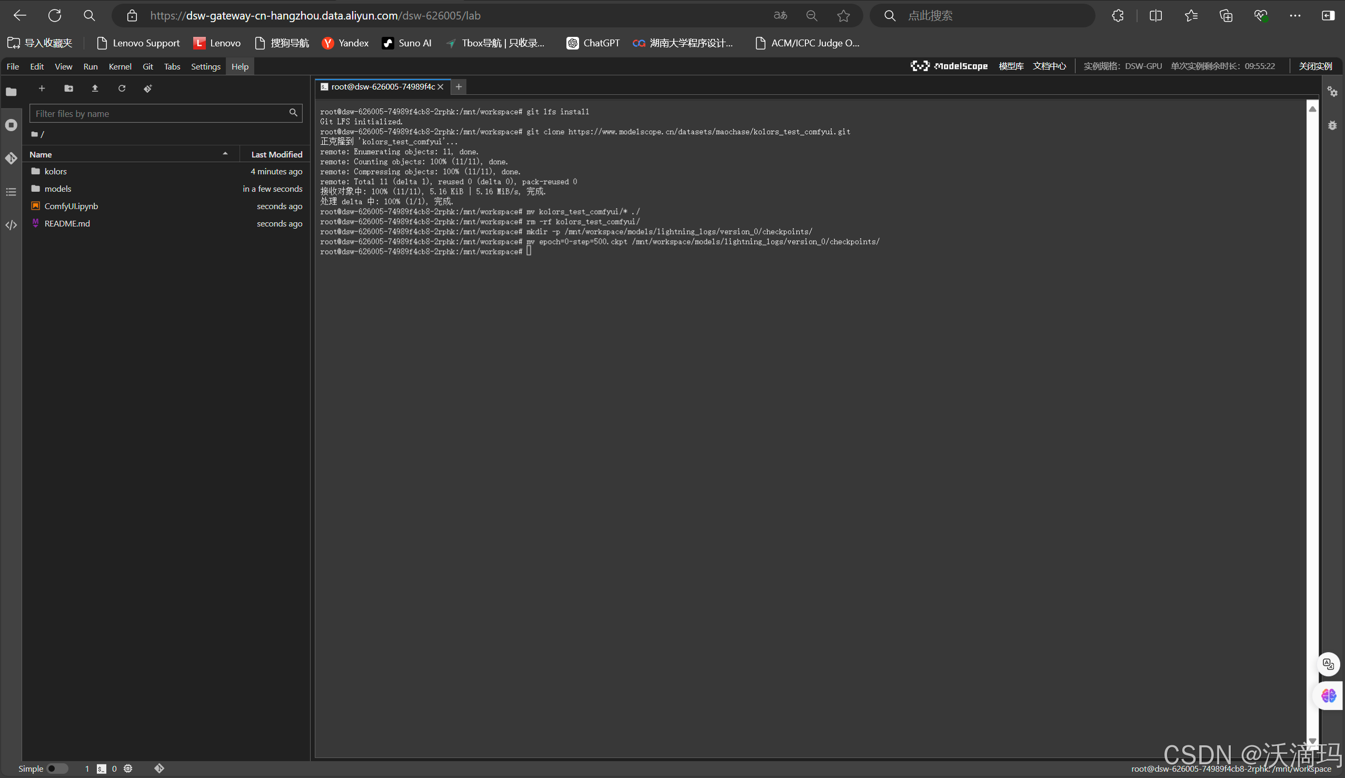Toggle the Simple interface mode switch
Screen dimensions: 1345x778
pos(56,769)
